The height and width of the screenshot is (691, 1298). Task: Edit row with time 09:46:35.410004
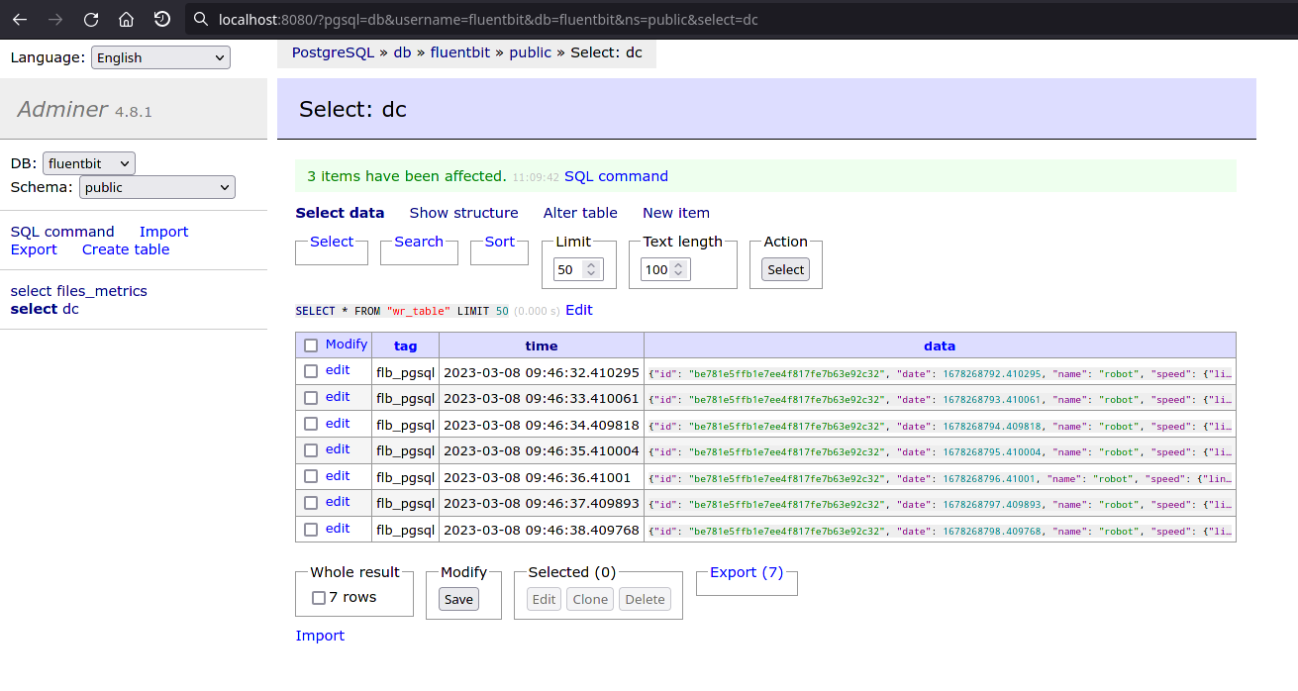[338, 449]
